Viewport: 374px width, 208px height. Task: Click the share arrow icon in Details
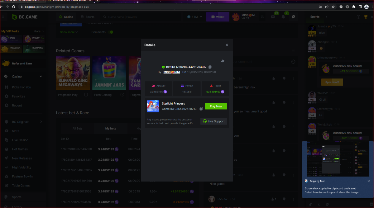point(223,61)
